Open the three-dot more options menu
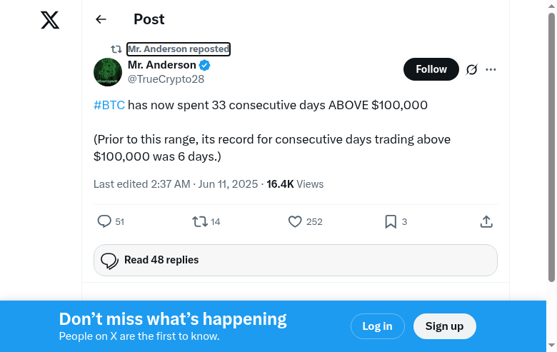The height and width of the screenshot is (352, 557). (x=491, y=69)
